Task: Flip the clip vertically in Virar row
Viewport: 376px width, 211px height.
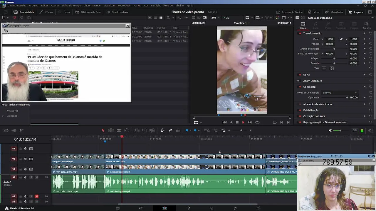Action: click(331, 68)
